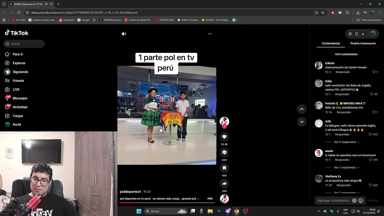Open Actividad notifications
Image resolution: width=384 pixels, height=216 pixels.
pyautogui.click(x=20, y=107)
